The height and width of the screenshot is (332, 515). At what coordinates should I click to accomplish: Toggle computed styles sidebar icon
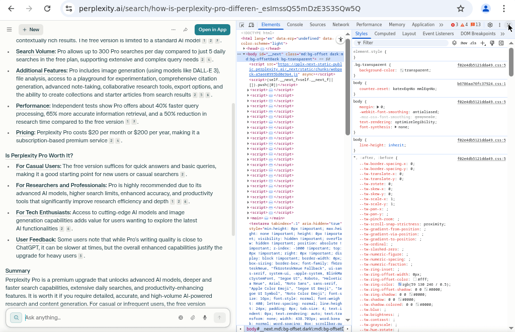501,43
